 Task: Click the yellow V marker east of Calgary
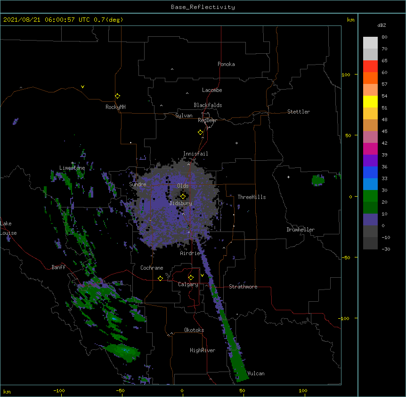click(202, 275)
